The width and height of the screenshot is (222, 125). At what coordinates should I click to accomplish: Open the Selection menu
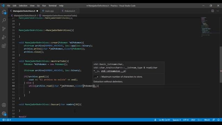[x=23, y=6]
